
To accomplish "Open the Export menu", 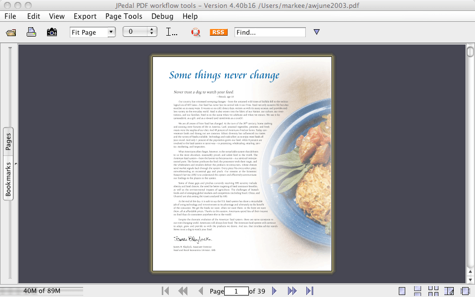I will pos(85,16).
